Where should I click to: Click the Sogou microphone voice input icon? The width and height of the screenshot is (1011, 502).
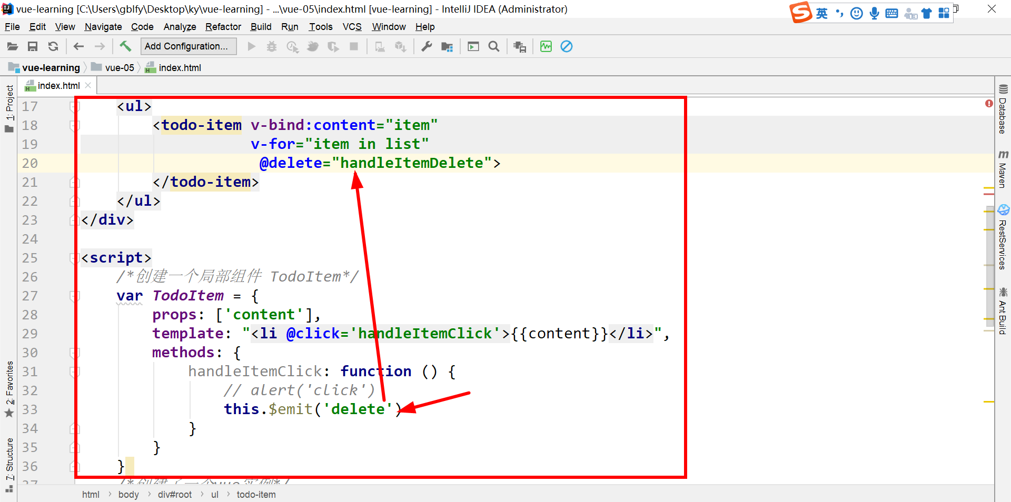874,14
